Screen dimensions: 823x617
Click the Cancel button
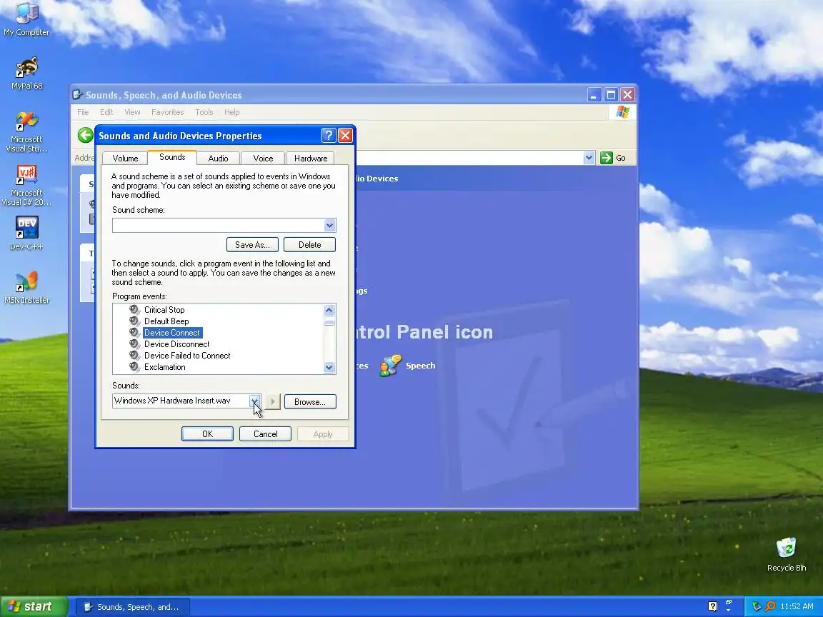(x=265, y=434)
